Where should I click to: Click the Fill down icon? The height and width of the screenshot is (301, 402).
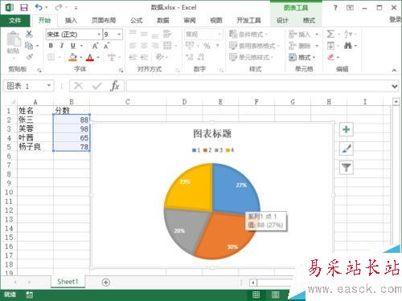tap(330, 46)
